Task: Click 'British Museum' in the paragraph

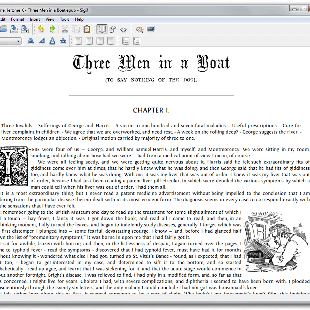Action: (73, 212)
